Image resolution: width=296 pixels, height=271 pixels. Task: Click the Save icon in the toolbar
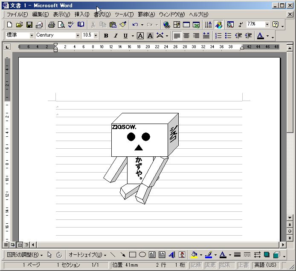pyautogui.click(x=29, y=25)
